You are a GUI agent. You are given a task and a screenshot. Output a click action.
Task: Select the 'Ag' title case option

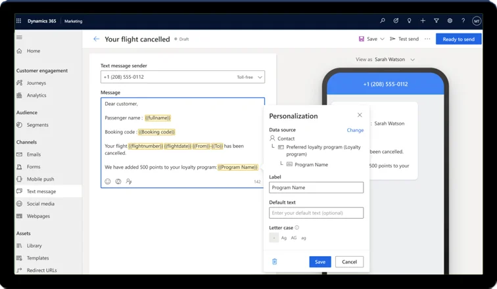point(284,238)
